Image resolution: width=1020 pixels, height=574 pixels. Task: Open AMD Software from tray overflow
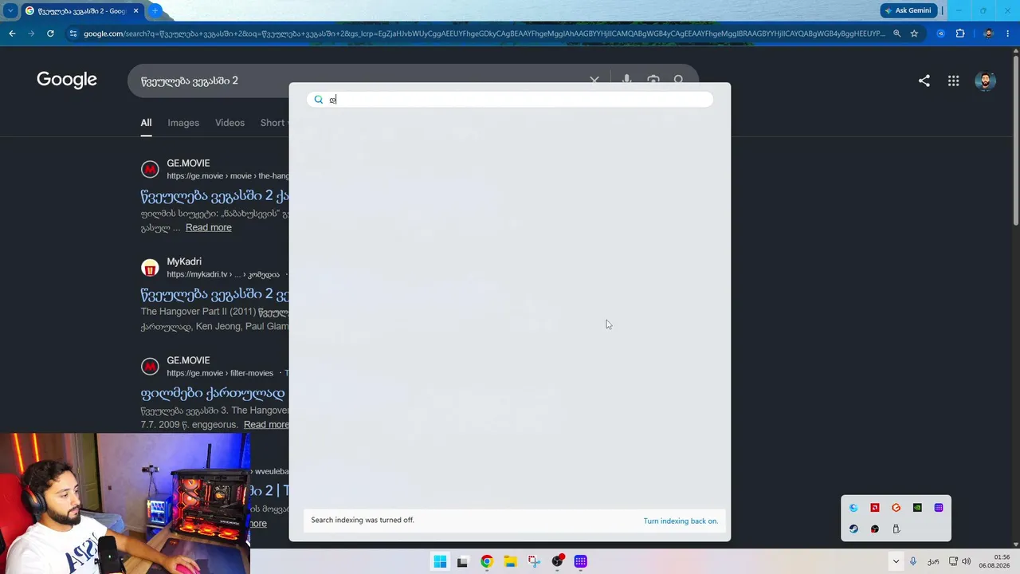[875, 508]
